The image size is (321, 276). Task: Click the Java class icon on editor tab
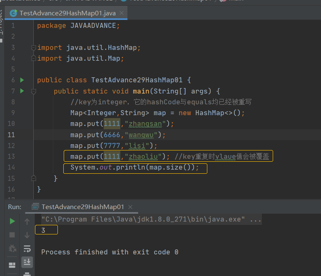[13, 13]
